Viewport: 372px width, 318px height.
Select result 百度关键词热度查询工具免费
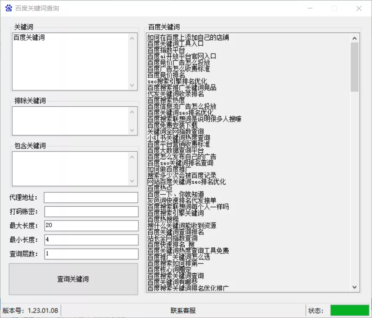coord(188,251)
